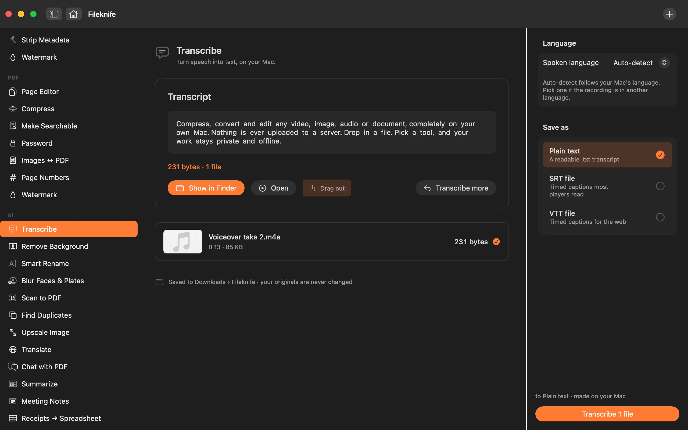
Task: Open Chat with PDF tool
Action: click(x=69, y=367)
